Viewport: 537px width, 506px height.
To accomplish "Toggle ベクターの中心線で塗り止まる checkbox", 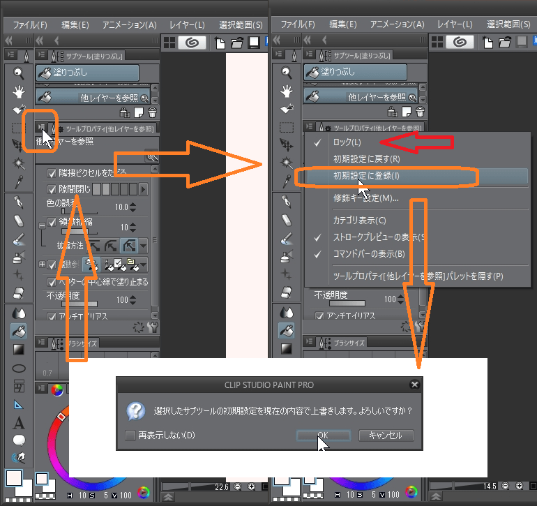I will [x=52, y=282].
